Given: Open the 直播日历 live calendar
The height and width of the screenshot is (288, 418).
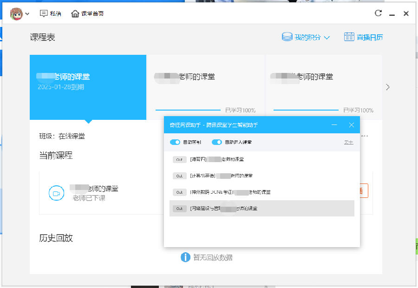Looking at the screenshot, I should coord(363,37).
